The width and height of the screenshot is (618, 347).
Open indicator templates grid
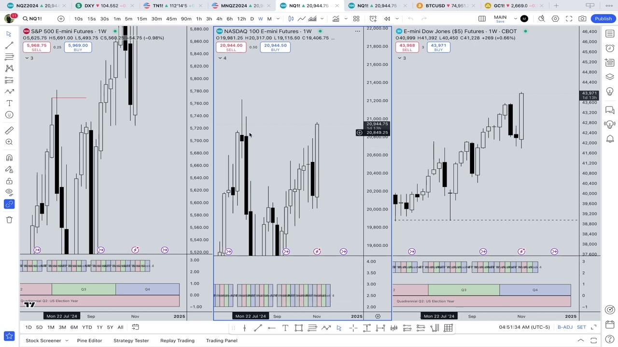click(356, 19)
